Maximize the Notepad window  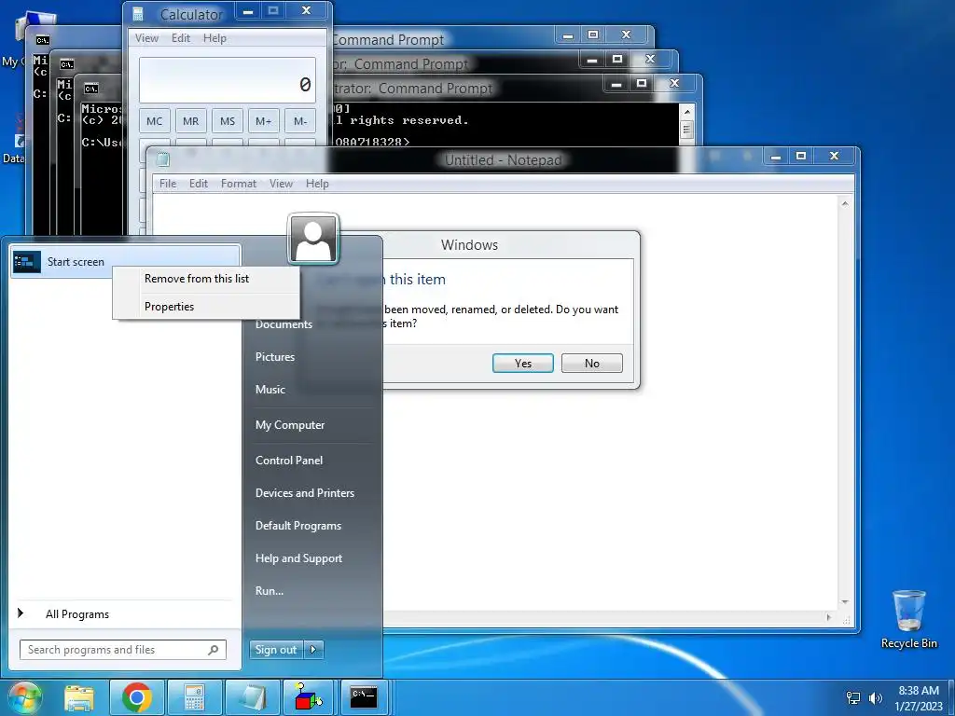[801, 157]
